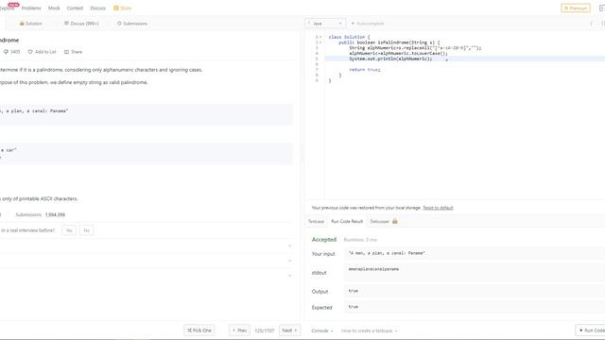Screen dimensions: 605x340
Task: Open the Submissions tab
Action: point(132,24)
